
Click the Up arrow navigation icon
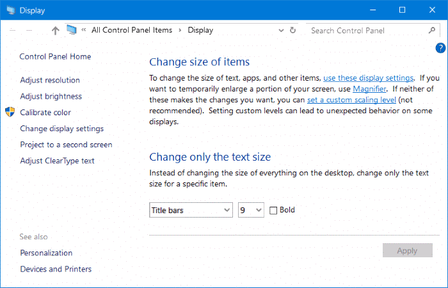tap(56, 30)
